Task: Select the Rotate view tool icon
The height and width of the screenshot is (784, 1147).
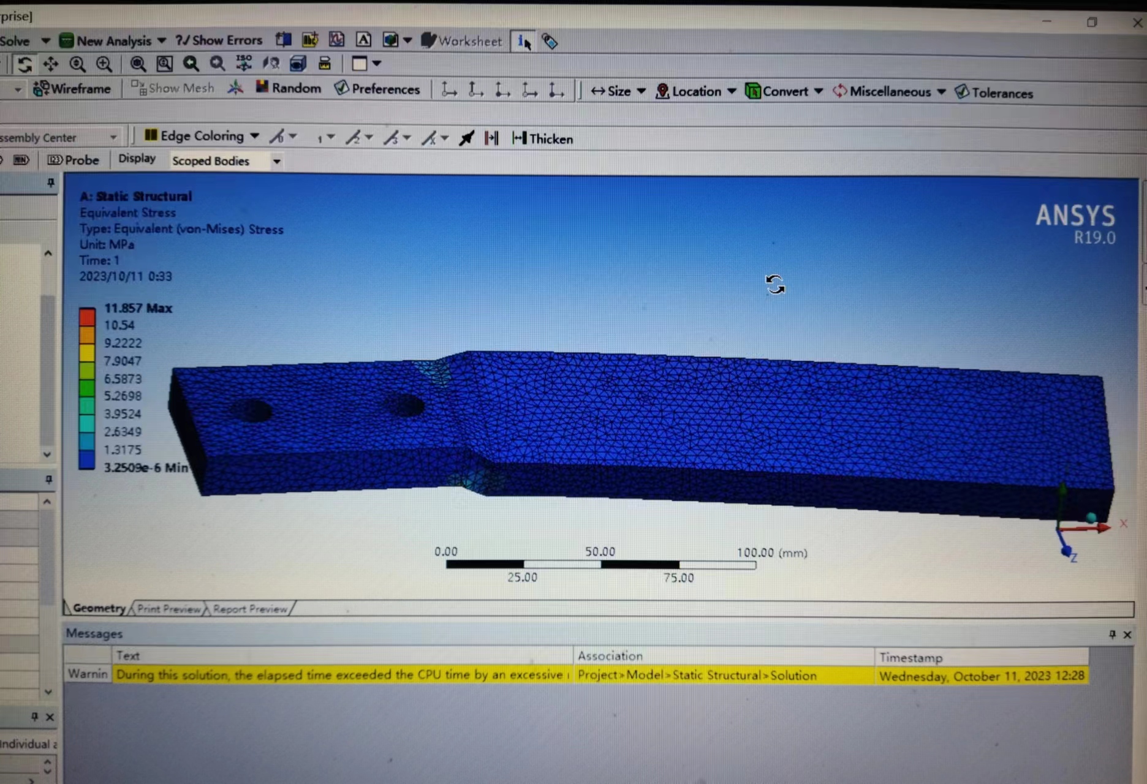Action: pyautogui.click(x=25, y=64)
